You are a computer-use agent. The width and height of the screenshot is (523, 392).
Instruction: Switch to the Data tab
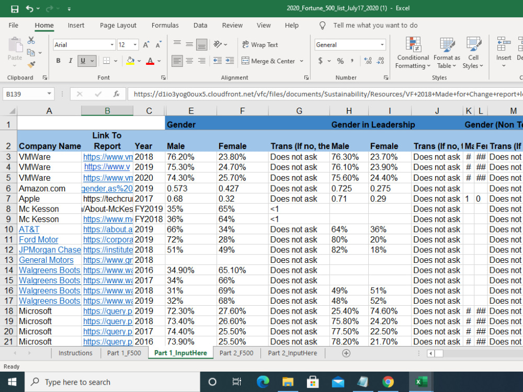[200, 25]
